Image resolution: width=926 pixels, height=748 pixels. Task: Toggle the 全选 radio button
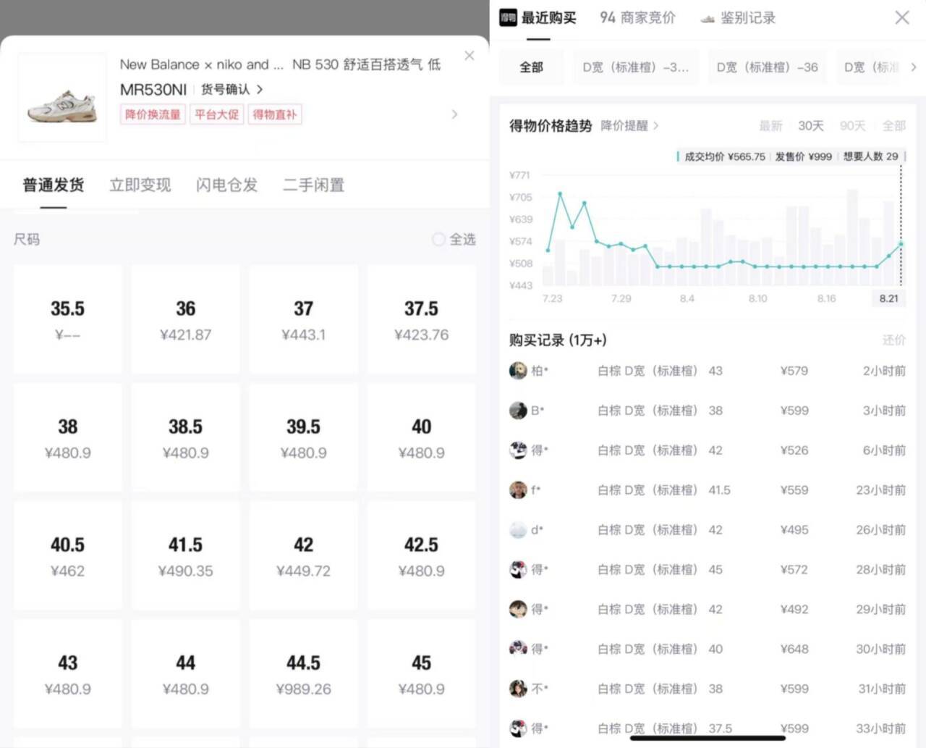click(x=438, y=239)
